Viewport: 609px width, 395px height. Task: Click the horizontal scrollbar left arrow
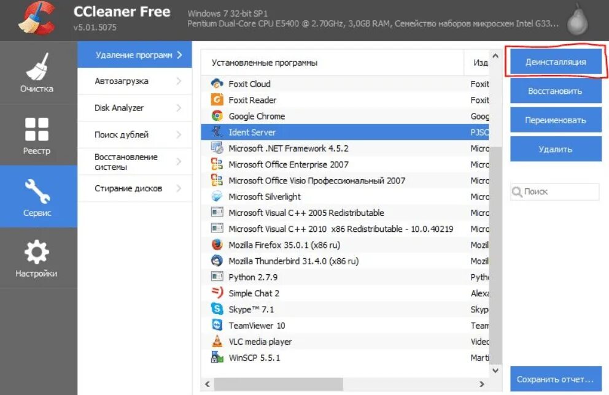[208, 384]
